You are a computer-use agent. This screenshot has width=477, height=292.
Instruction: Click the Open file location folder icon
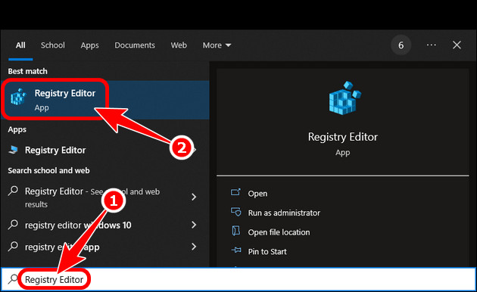tap(235, 231)
